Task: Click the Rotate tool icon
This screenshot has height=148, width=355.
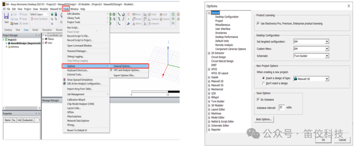Action: (x=134, y=19)
